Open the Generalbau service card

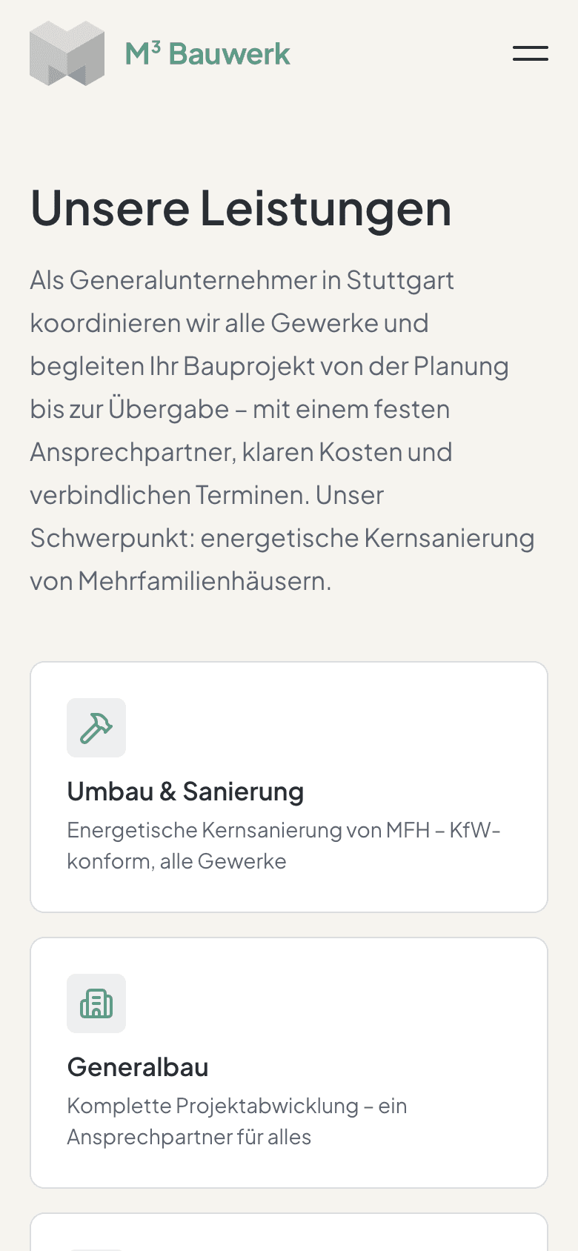pos(288,1061)
